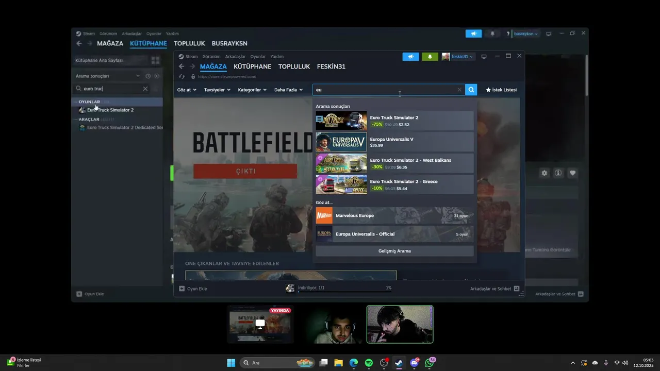Show hidden system tray icons chevron
The height and width of the screenshot is (371, 660).
pos(572,363)
